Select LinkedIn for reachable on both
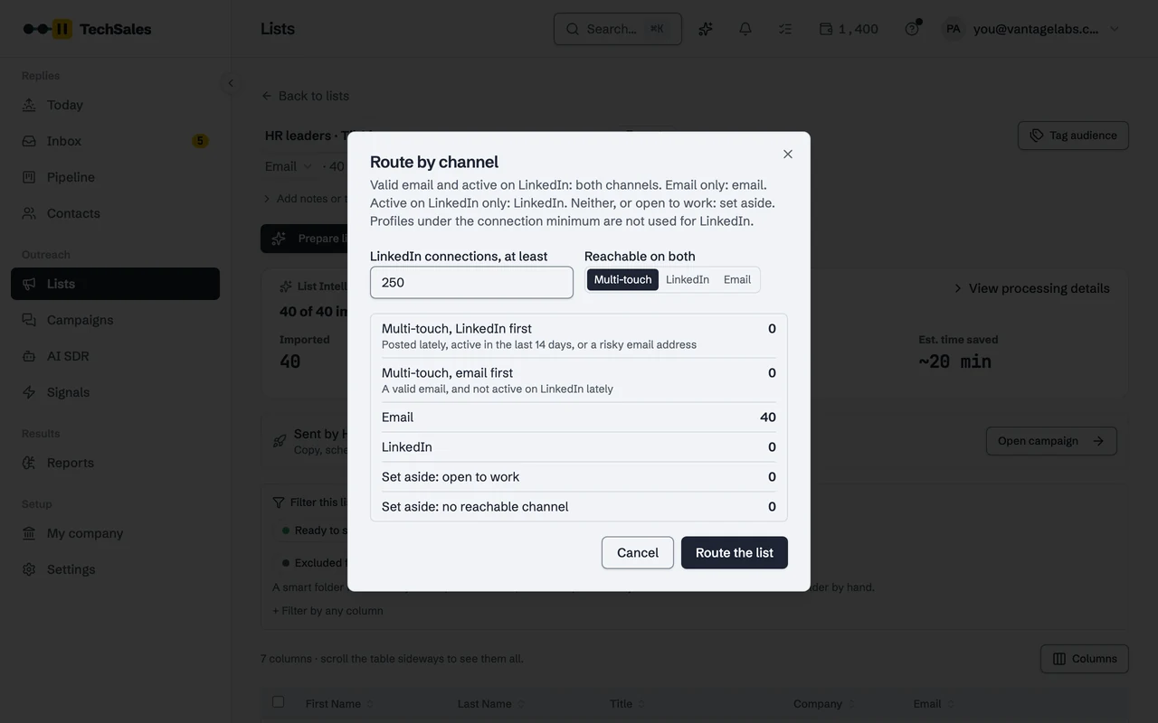 (x=688, y=279)
